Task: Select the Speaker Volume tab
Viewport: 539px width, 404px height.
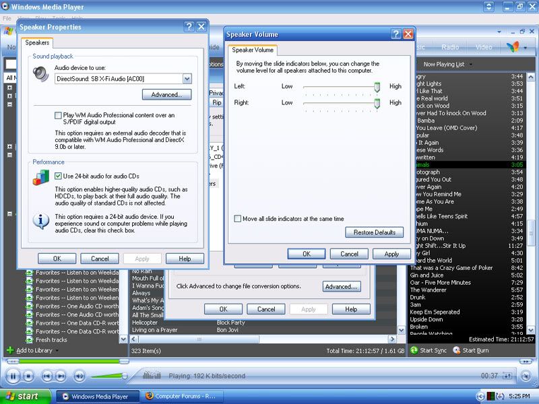Action: point(253,50)
